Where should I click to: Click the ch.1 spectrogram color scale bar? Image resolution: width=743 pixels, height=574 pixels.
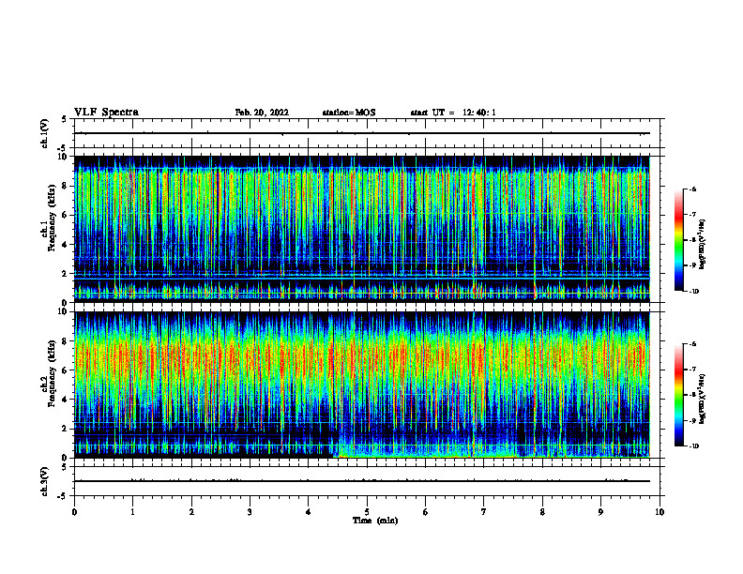coord(679,240)
